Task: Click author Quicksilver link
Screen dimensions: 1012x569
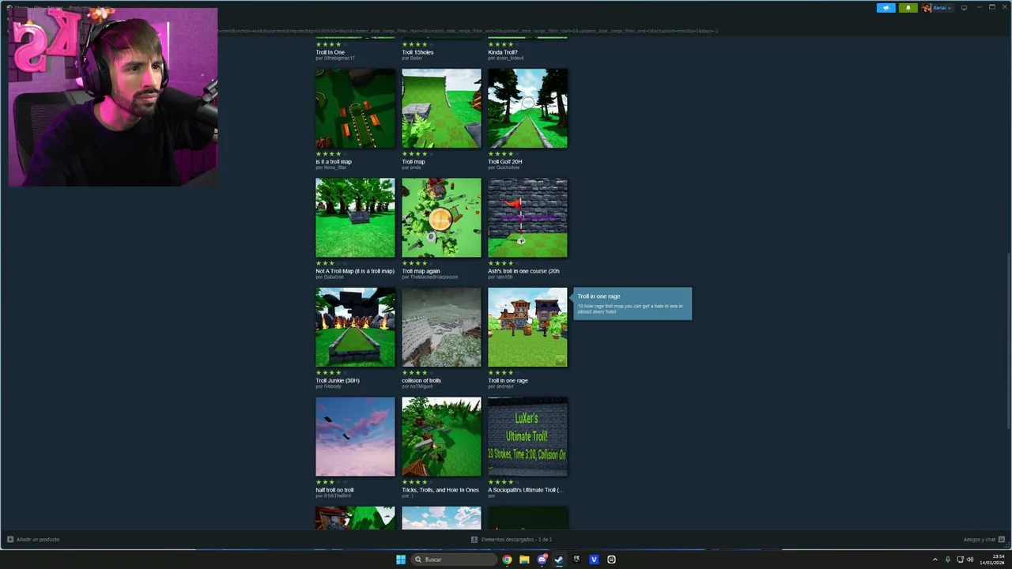Action: tap(508, 168)
